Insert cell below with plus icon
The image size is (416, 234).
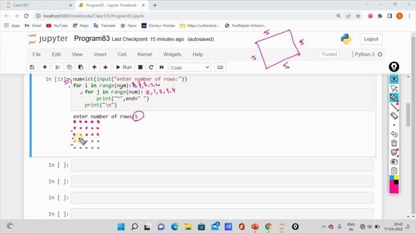45,68
